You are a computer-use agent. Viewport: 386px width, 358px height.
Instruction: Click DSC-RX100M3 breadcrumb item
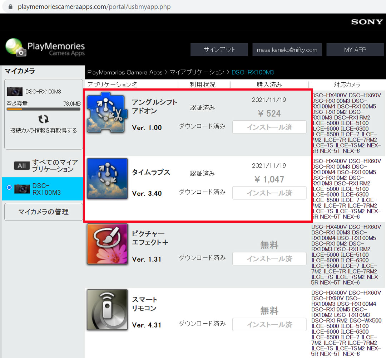[253, 72]
